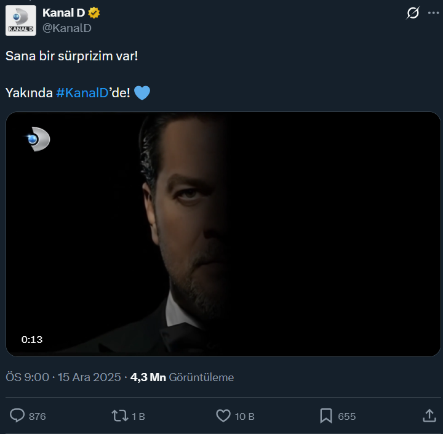Viewport: 443px width, 434px height.
Task: Click the "Sana bir sürprizim var!" text
Action: pos(72,55)
